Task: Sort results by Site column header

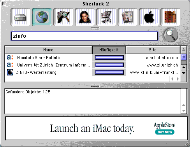Action: tap(153, 50)
